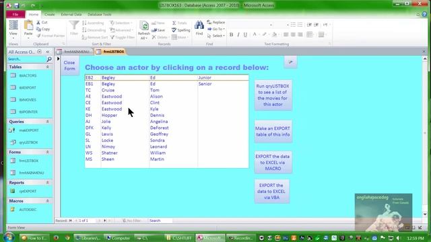Sort Ascending from the ribbon
This screenshot has height=242, width=431.
(93, 23)
